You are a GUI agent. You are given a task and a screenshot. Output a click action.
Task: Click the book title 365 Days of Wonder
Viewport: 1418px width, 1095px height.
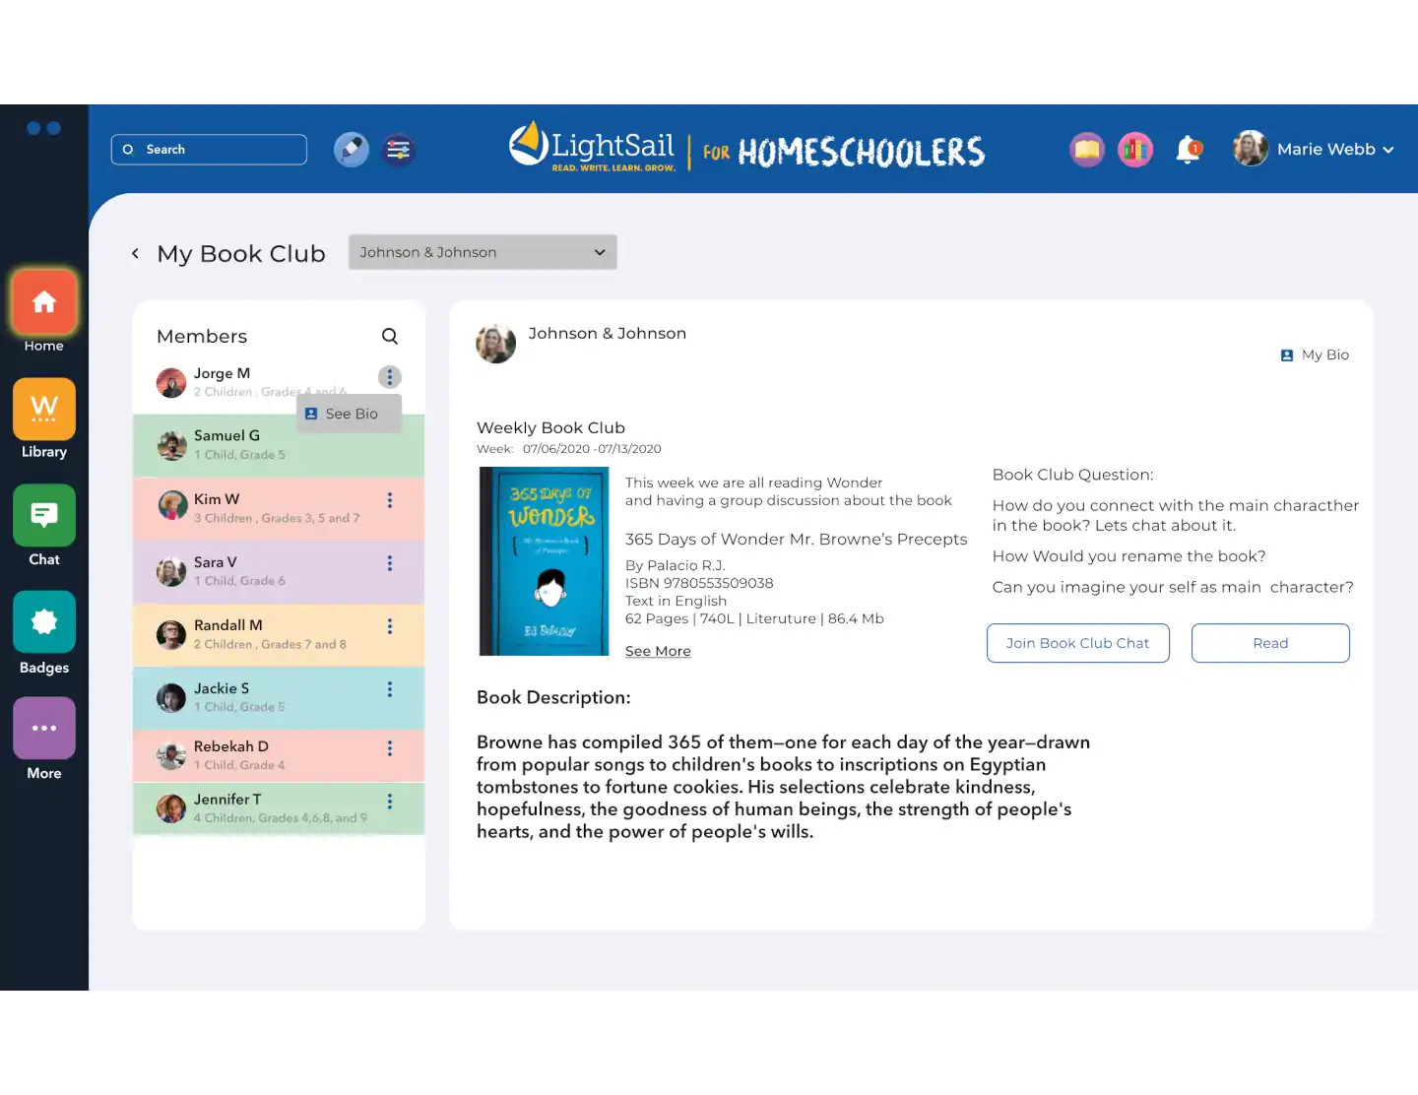coord(796,539)
